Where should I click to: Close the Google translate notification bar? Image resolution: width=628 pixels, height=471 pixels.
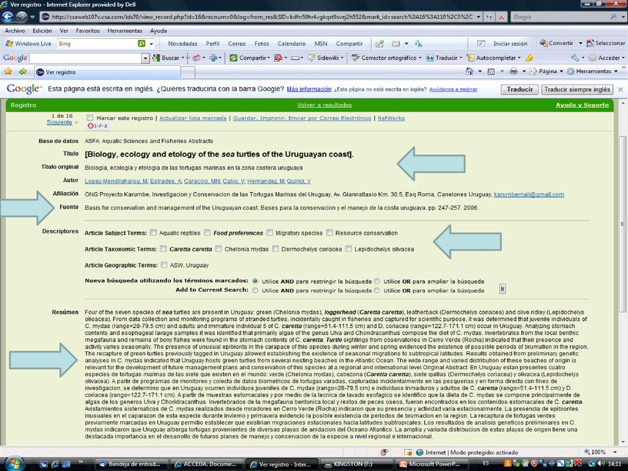[x=621, y=90]
